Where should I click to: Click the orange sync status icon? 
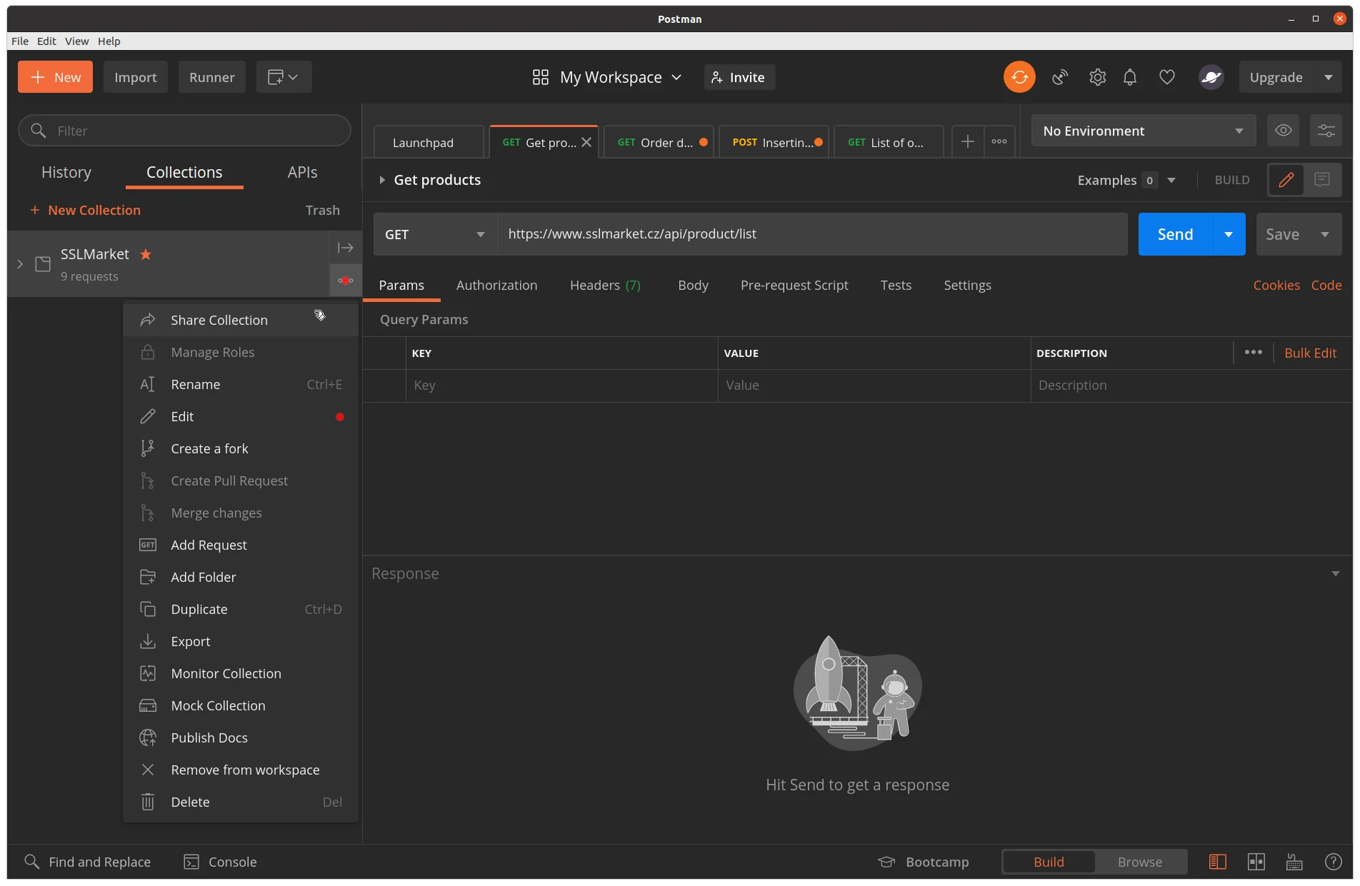click(x=1019, y=77)
